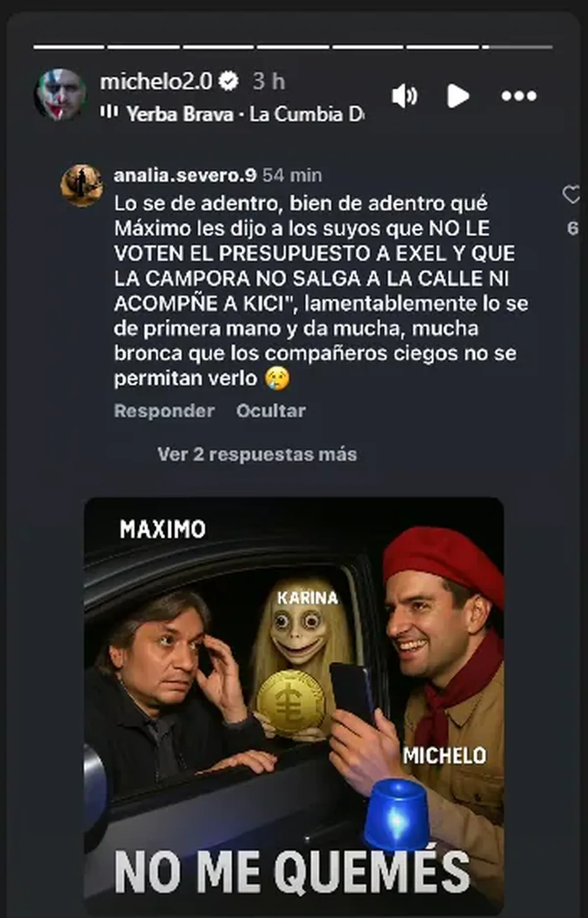Open the michelo2.0 username
Screen dimensions: 588x918
tap(157, 80)
